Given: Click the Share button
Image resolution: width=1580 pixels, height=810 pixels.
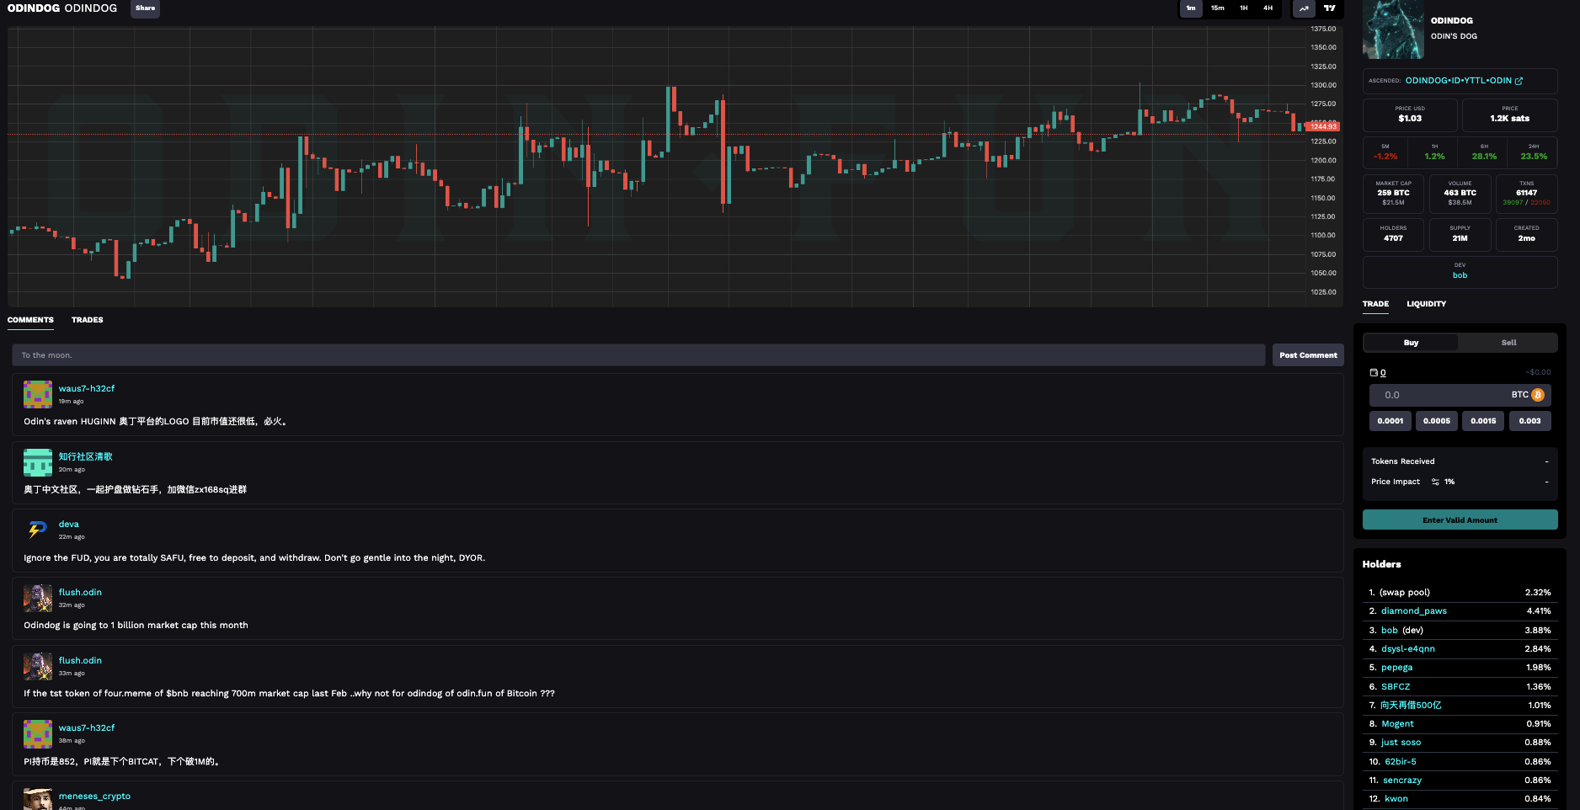Looking at the screenshot, I should pos(145,8).
